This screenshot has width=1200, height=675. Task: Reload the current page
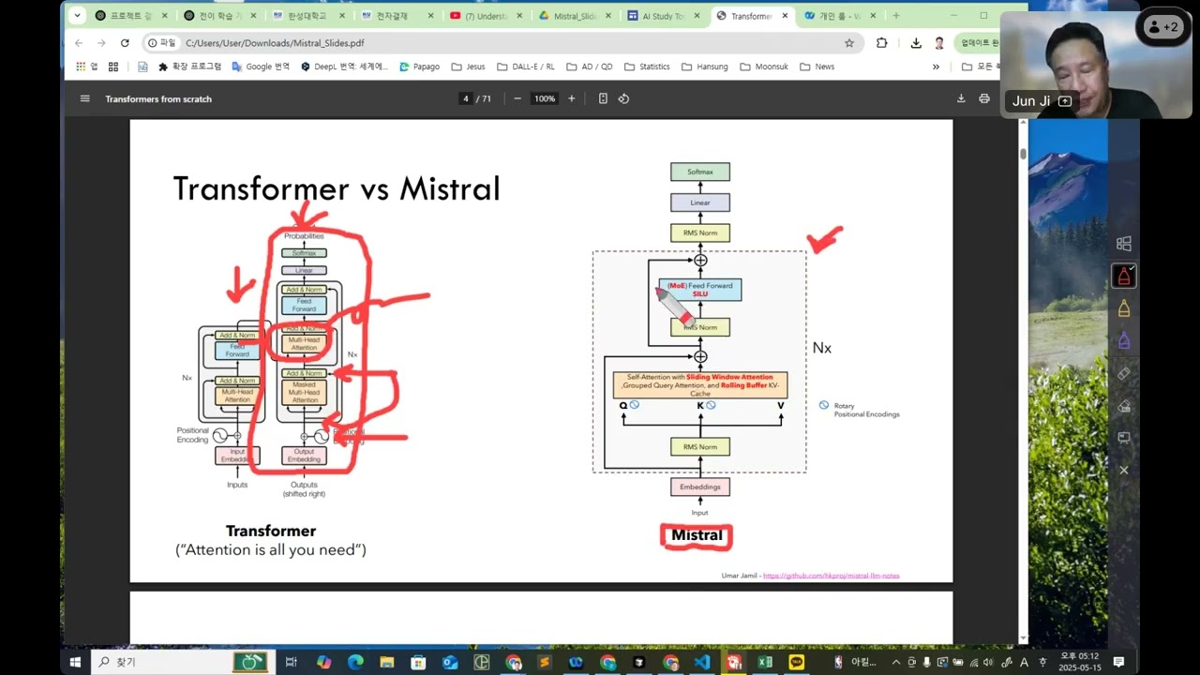point(125,43)
